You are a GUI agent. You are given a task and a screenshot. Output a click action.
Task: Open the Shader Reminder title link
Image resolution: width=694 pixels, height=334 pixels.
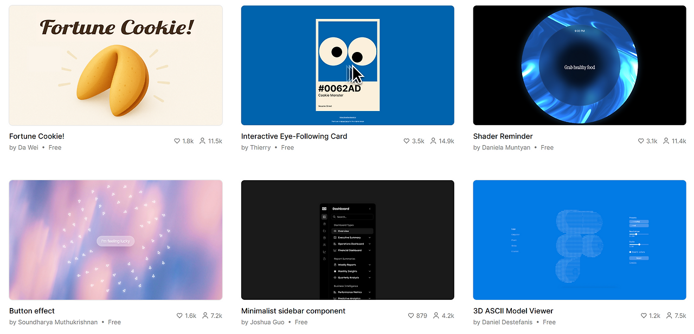click(503, 136)
